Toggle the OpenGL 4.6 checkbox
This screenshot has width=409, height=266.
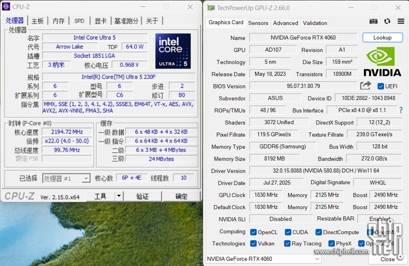(361, 243)
